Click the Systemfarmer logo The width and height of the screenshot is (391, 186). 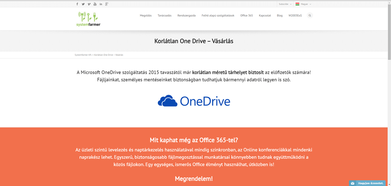[x=89, y=19]
